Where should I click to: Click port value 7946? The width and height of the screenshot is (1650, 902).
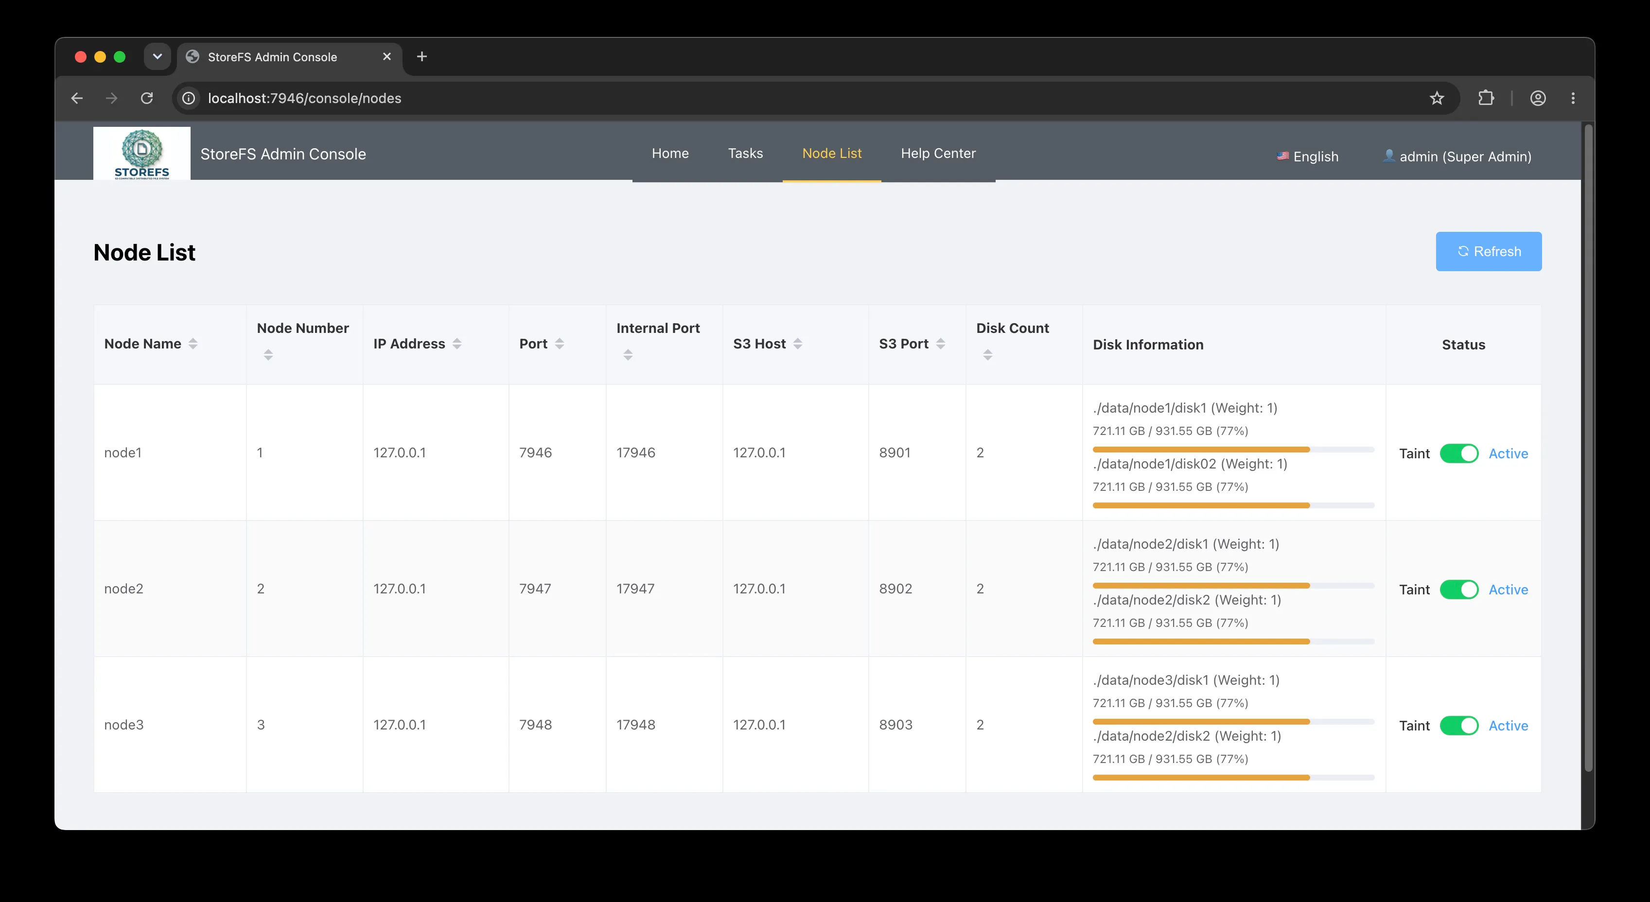535,452
